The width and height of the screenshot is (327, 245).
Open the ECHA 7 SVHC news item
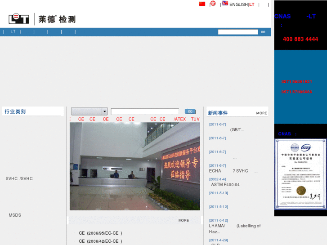pyautogui.click(x=233, y=171)
